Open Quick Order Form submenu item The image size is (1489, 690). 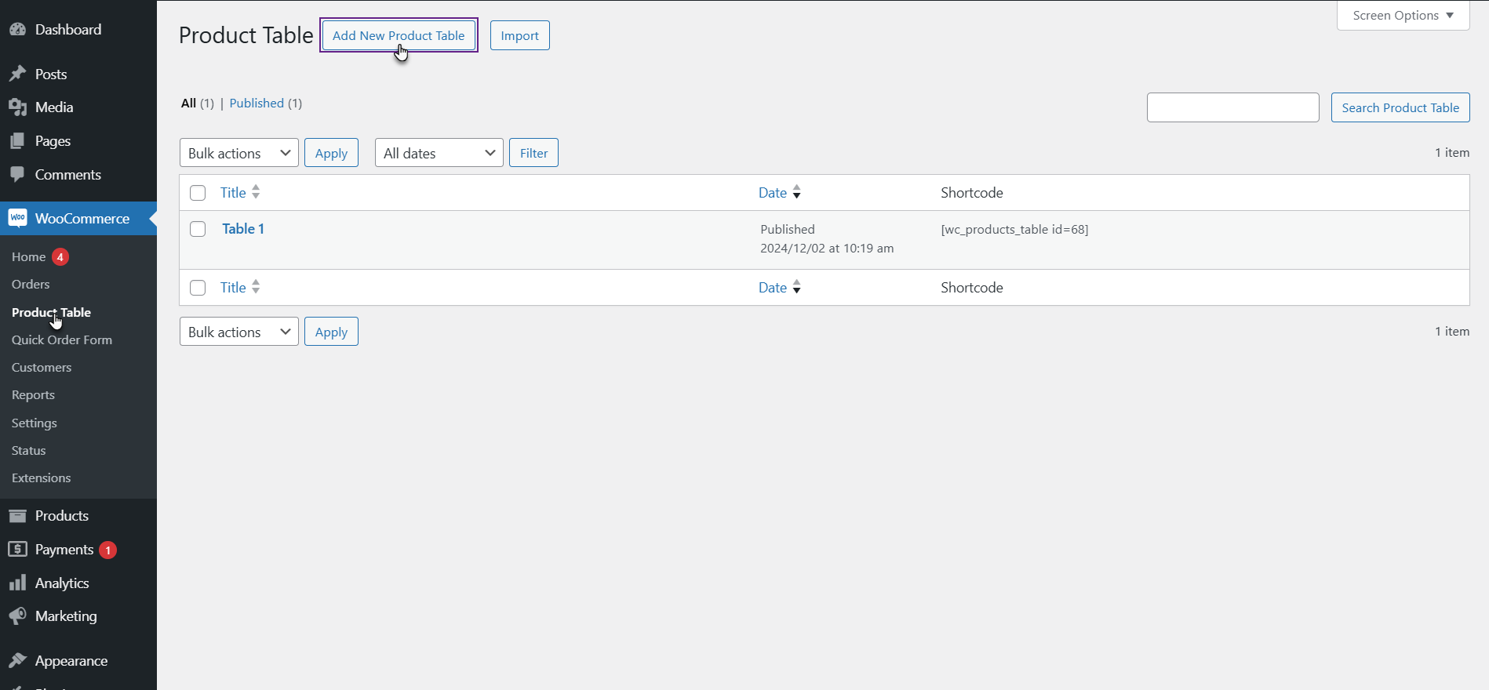[62, 340]
